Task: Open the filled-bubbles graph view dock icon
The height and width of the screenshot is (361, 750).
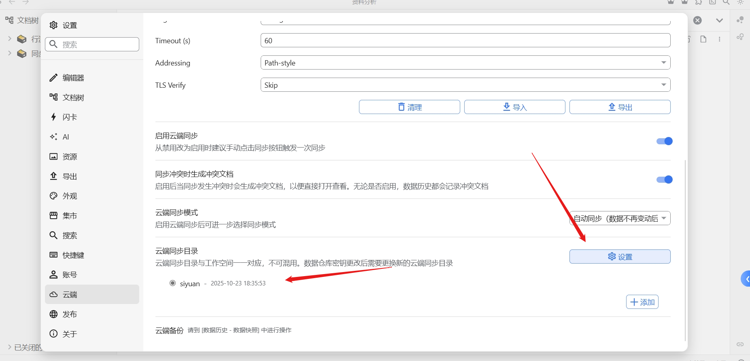Action: [740, 20]
